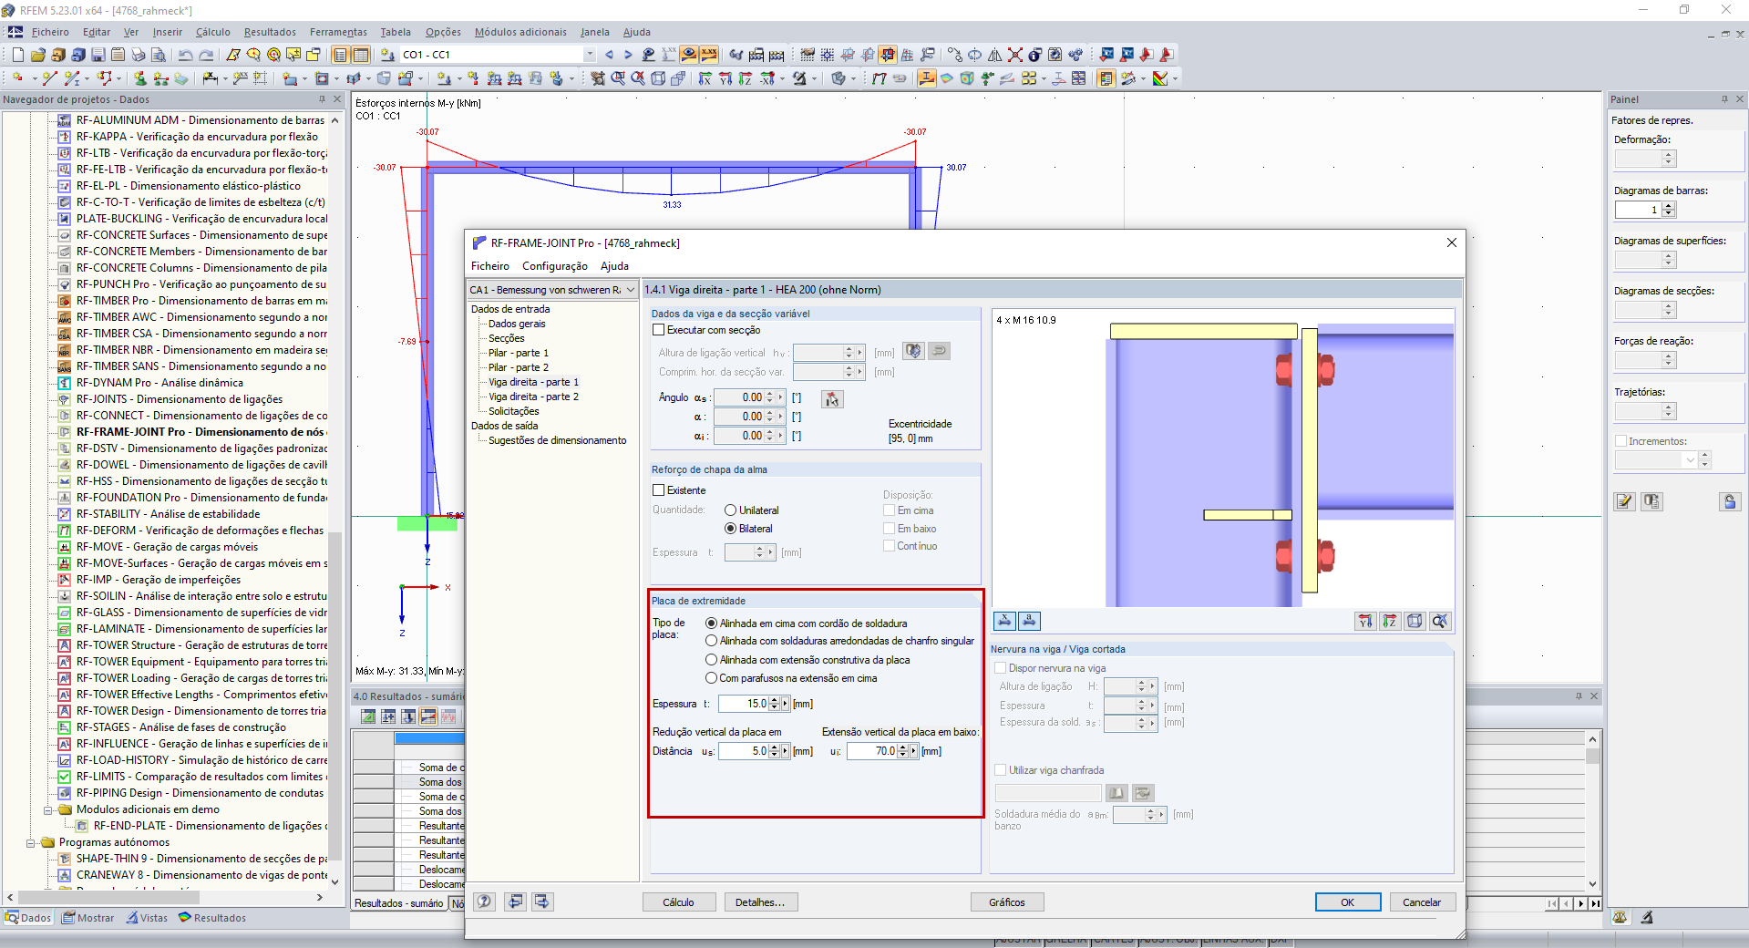This screenshot has width=1749, height=948.
Task: Open the Ângulo αs value arrow menu
Action: [x=781, y=397]
